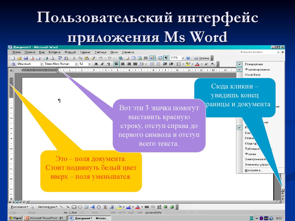Click the Justify alignment icon
The width and height of the screenshot is (295, 221).
click(x=135, y=64)
